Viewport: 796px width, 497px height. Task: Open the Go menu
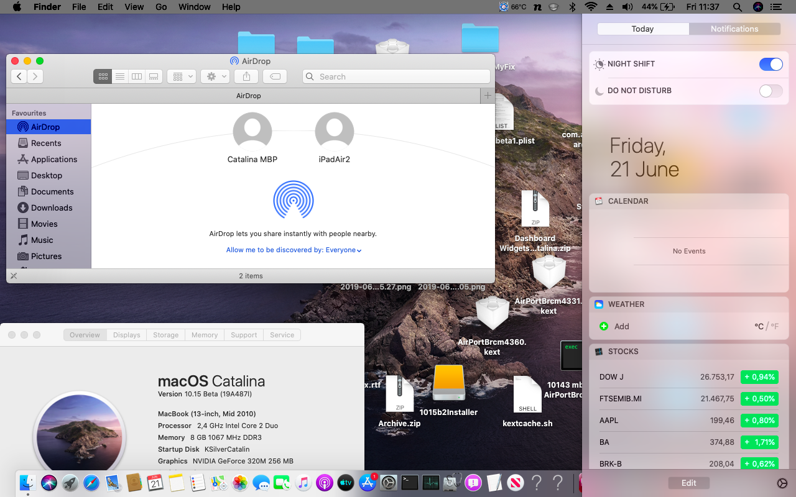pyautogui.click(x=161, y=7)
